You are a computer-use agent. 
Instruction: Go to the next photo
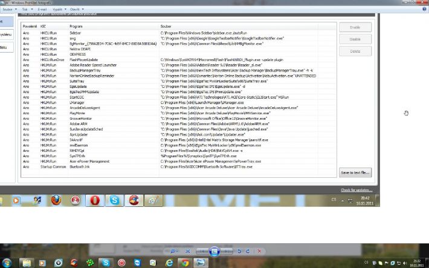coord(226,251)
